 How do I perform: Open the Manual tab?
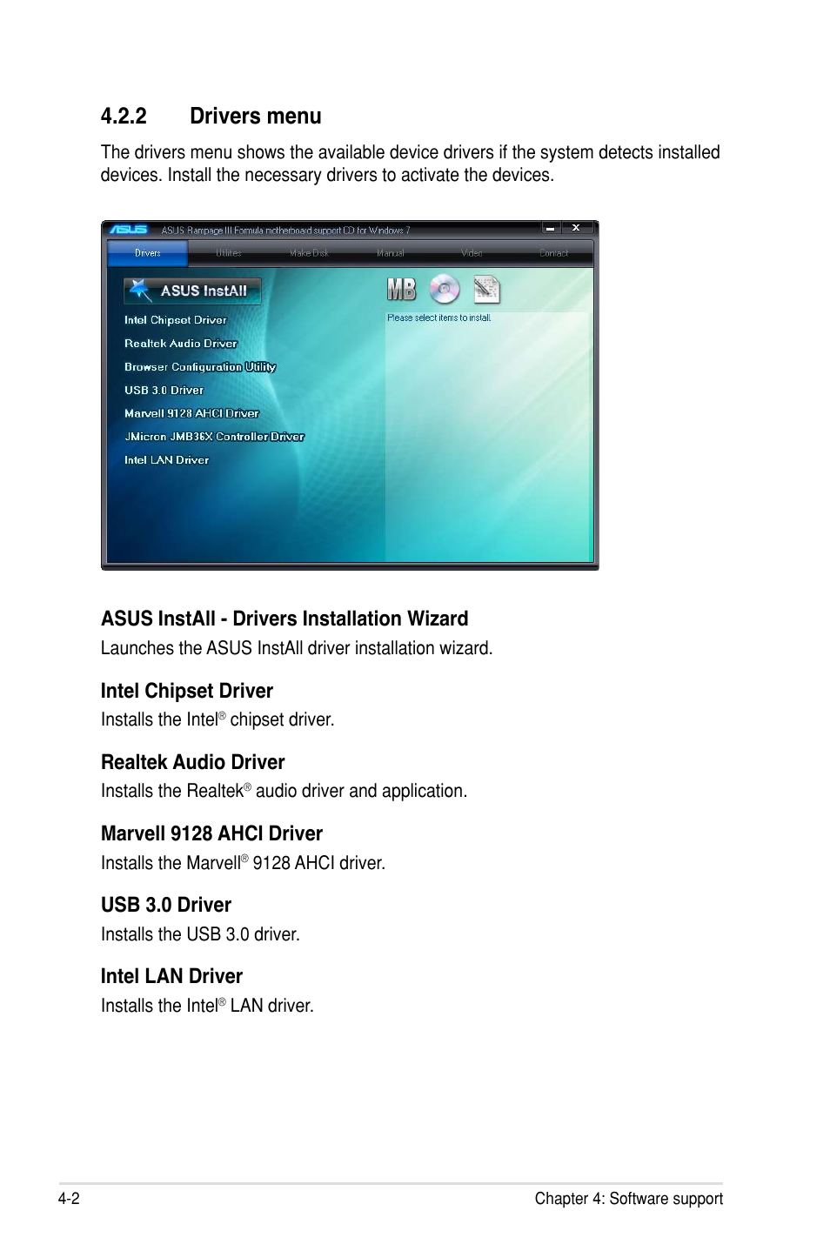point(391,253)
